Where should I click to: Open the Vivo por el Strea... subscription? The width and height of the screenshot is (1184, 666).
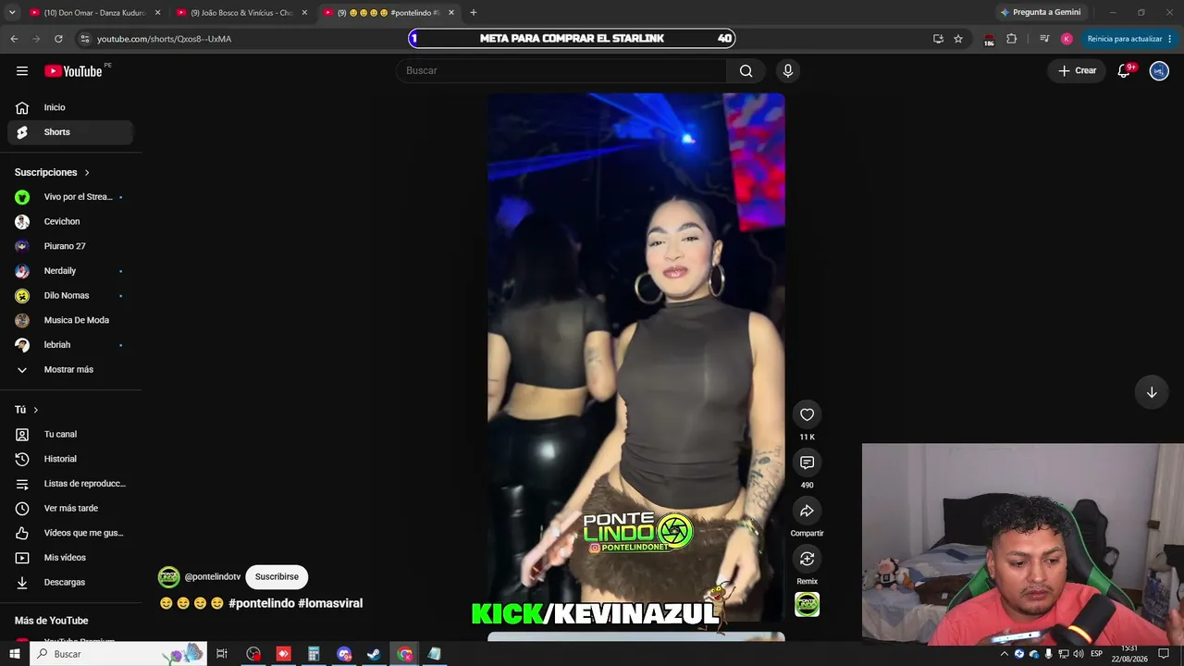[70, 197]
